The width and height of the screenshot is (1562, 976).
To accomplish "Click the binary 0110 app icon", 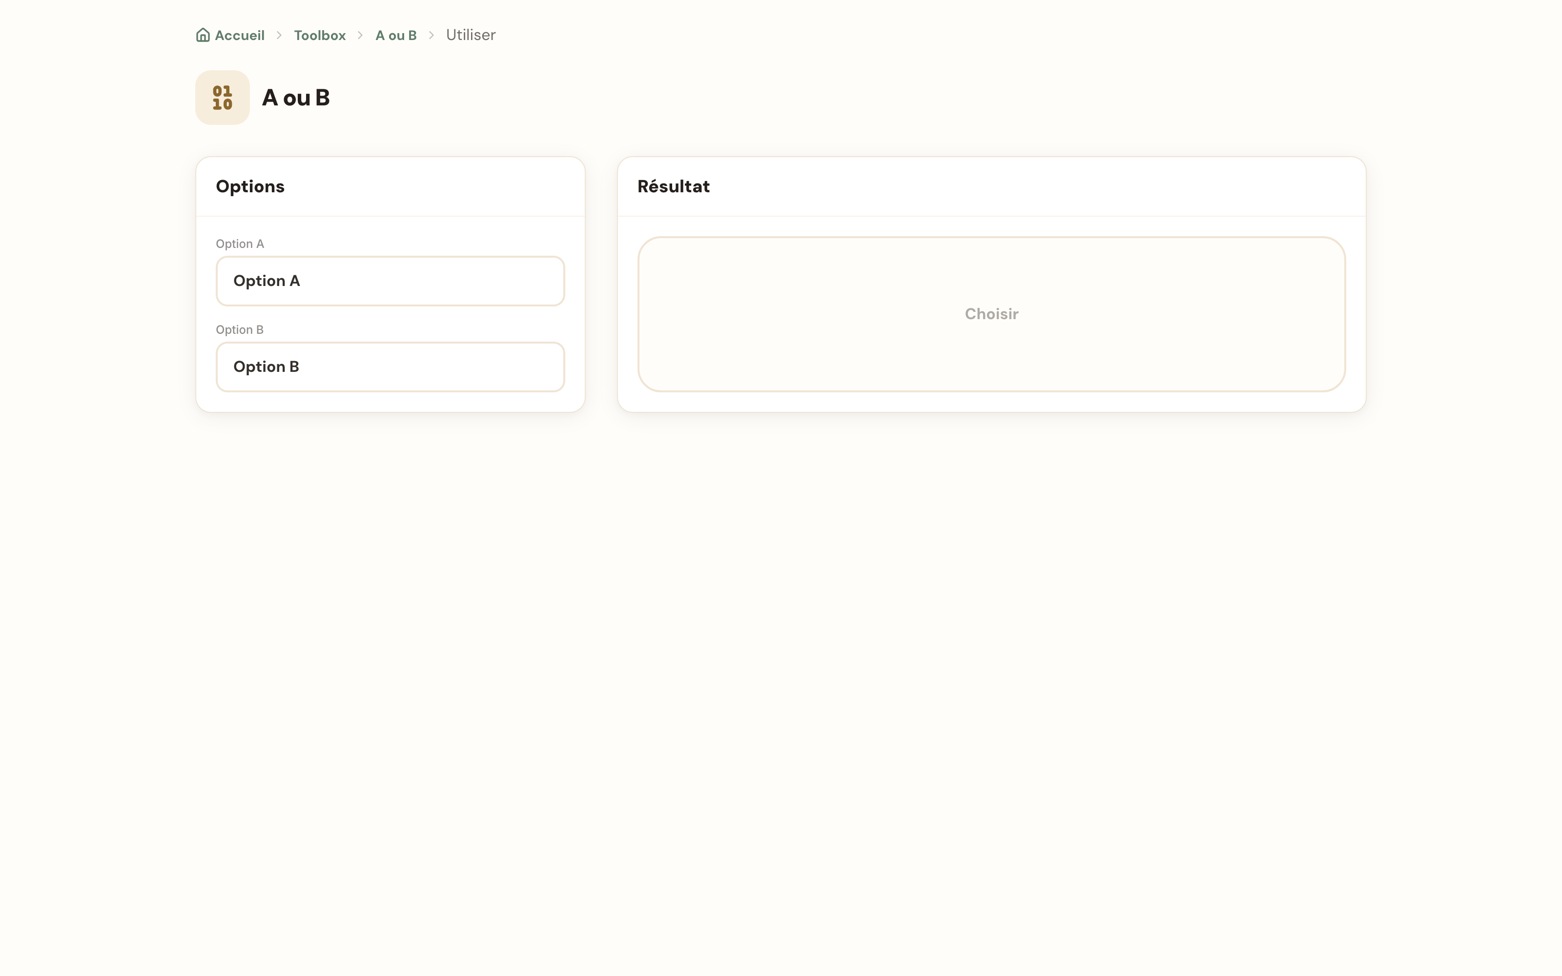I will 223,98.
